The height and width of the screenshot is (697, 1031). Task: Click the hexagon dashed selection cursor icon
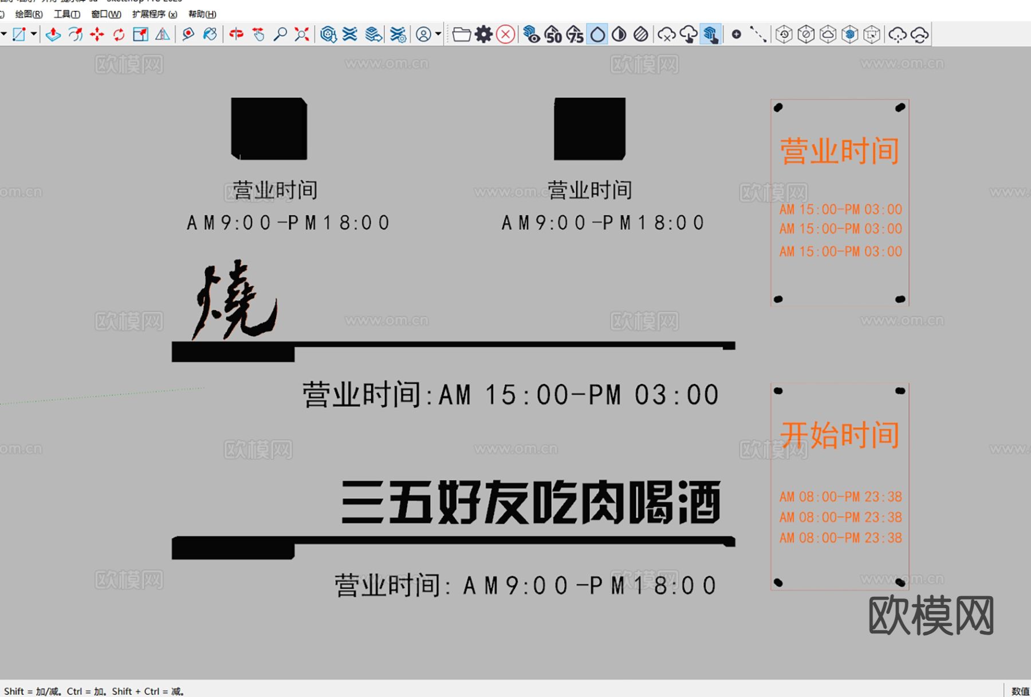872,34
